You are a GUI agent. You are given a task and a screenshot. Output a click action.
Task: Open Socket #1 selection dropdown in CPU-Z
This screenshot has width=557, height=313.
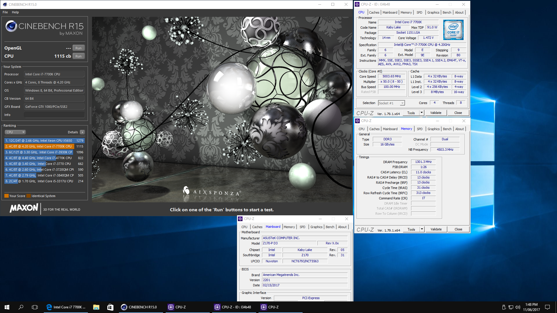click(x=391, y=103)
